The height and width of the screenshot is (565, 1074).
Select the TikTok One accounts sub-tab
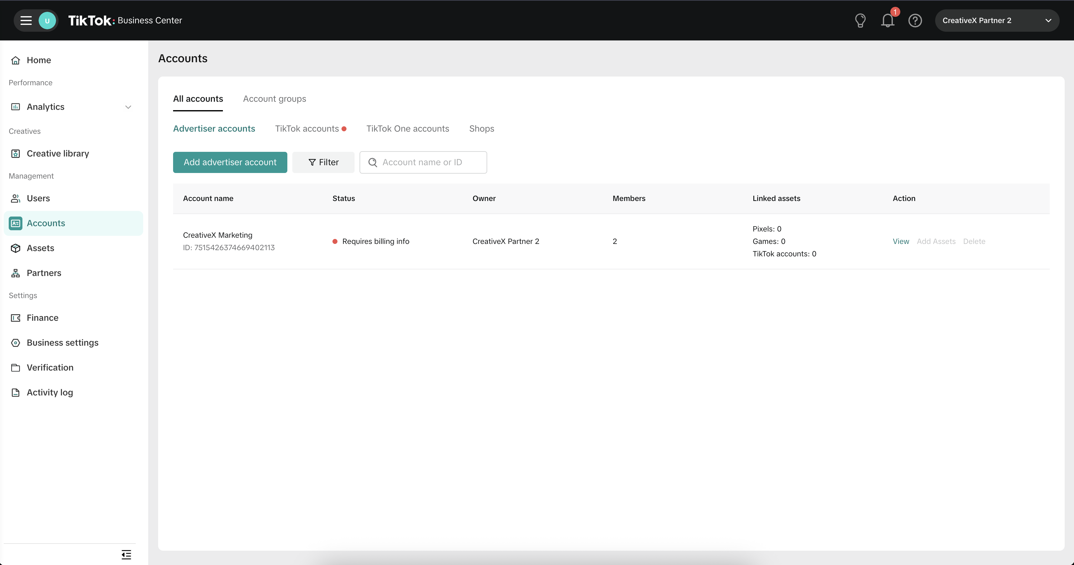[x=408, y=129]
